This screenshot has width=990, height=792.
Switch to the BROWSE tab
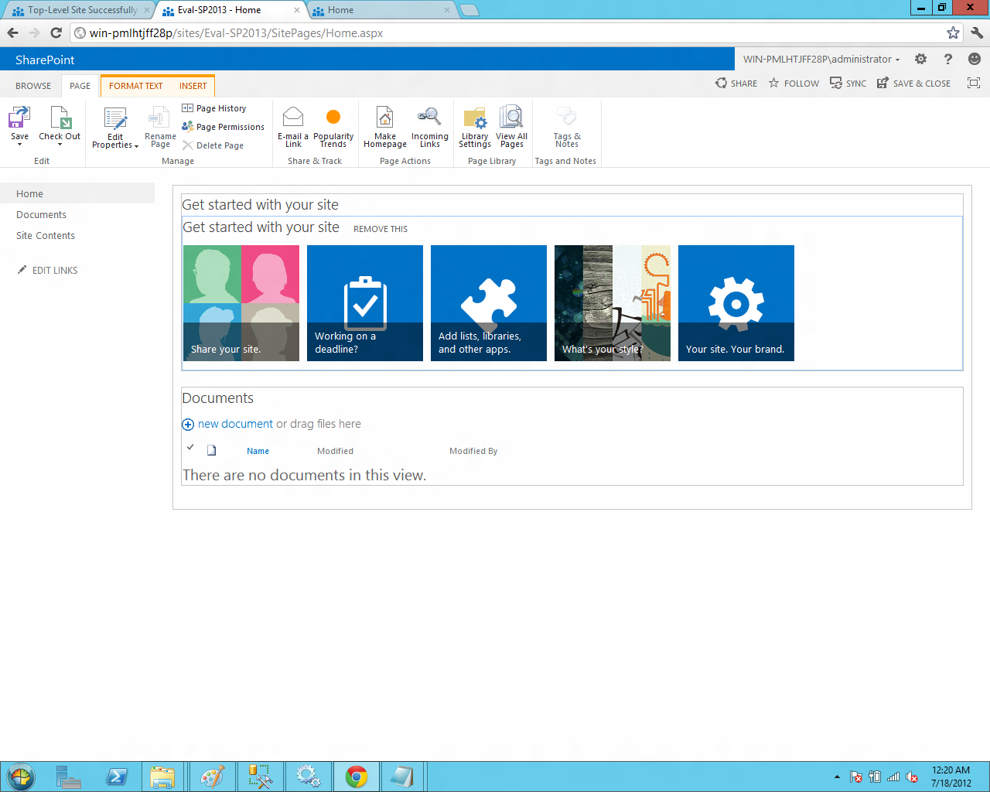(32, 85)
